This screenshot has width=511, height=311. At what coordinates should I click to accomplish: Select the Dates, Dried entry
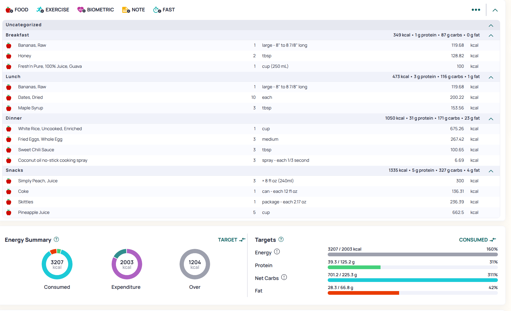pos(30,97)
